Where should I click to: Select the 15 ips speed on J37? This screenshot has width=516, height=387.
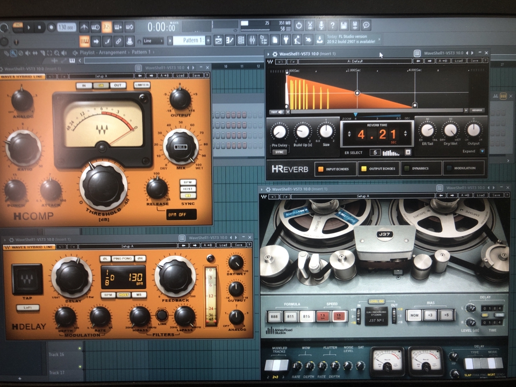tap(339, 316)
